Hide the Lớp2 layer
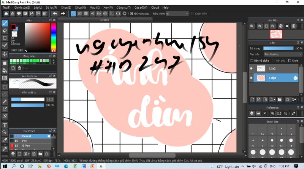The height and width of the screenshot is (169, 304). [x=251, y=68]
